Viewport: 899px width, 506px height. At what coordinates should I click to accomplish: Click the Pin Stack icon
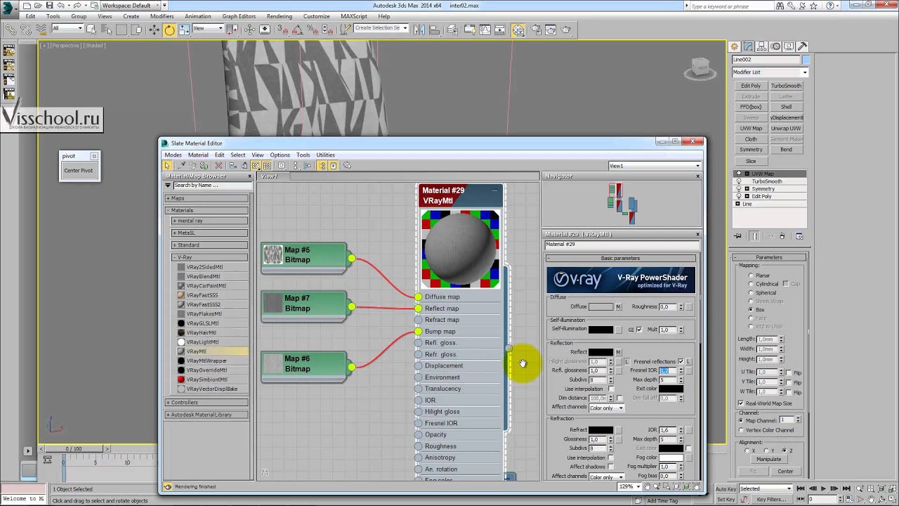(737, 236)
